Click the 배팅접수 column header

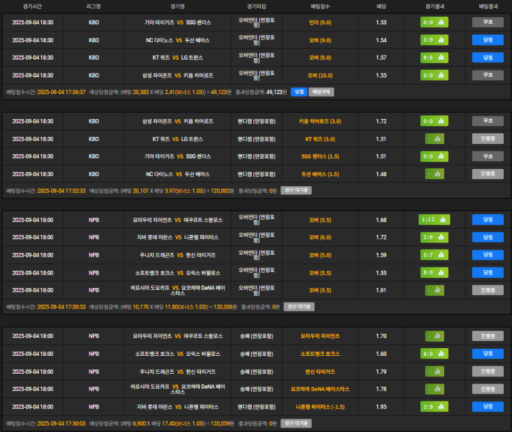coord(320,6)
